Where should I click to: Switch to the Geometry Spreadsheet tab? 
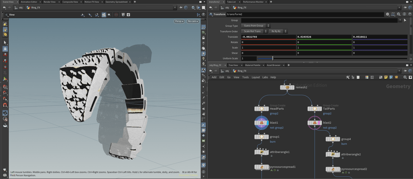point(117,2)
